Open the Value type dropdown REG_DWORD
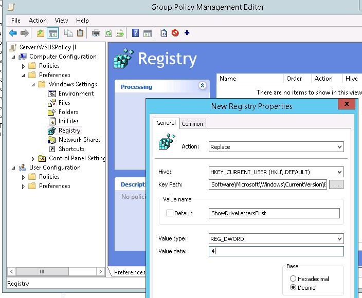 276,239
